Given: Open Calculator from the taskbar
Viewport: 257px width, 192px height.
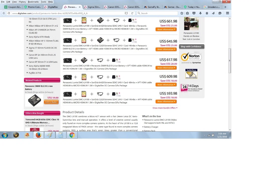Looking at the screenshot, I should [x=61, y=135].
